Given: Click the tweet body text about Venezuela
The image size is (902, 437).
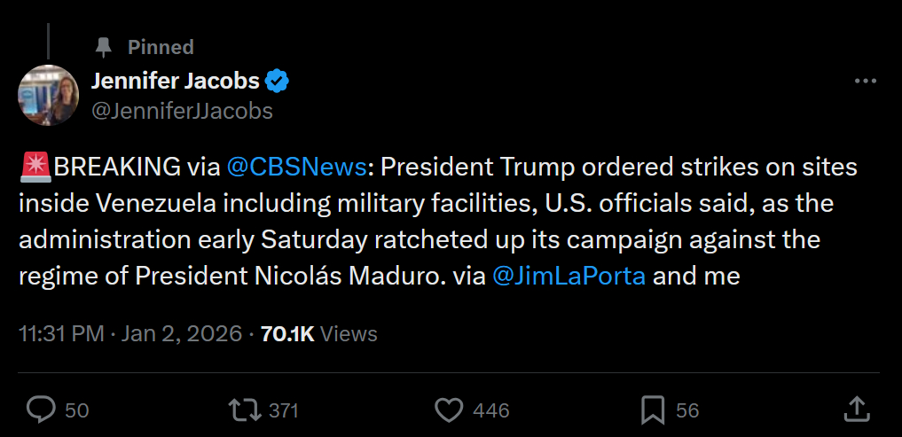Looking at the screenshot, I should (x=426, y=222).
